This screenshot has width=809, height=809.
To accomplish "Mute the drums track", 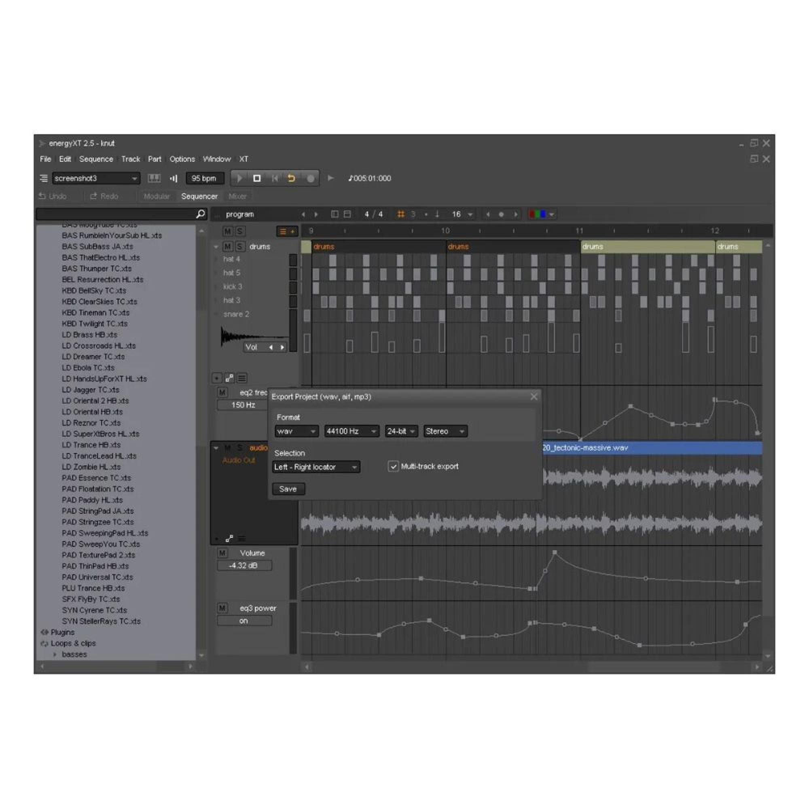I will tap(227, 247).
